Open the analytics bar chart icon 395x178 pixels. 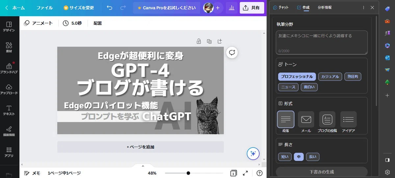point(232,8)
